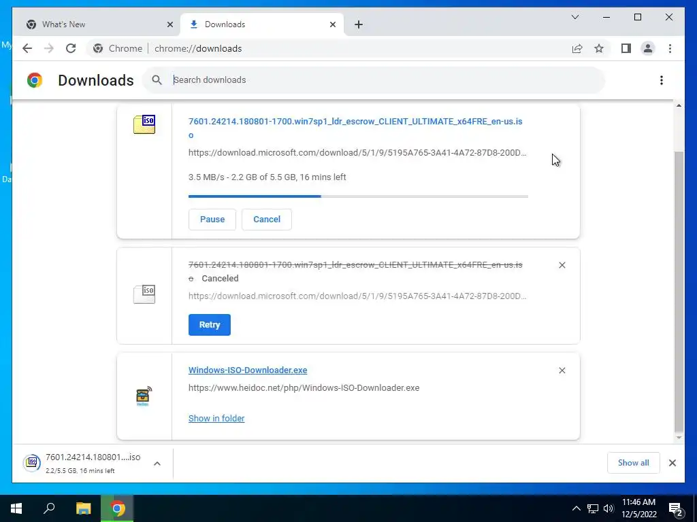Click the Chrome logo beside the Downloads heading
Image resolution: width=697 pixels, height=522 pixels.
point(35,80)
